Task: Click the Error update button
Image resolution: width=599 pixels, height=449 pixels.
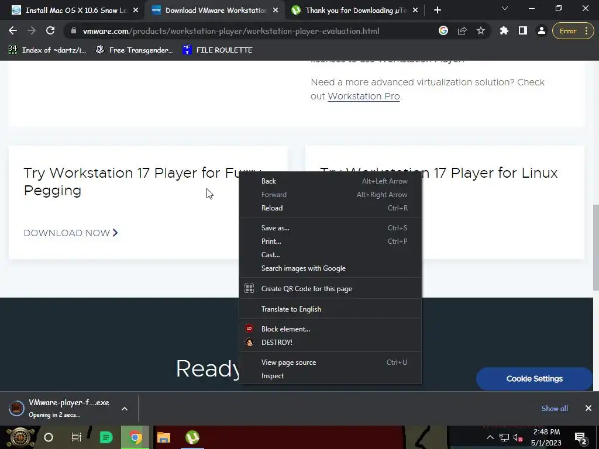Action: point(568,31)
